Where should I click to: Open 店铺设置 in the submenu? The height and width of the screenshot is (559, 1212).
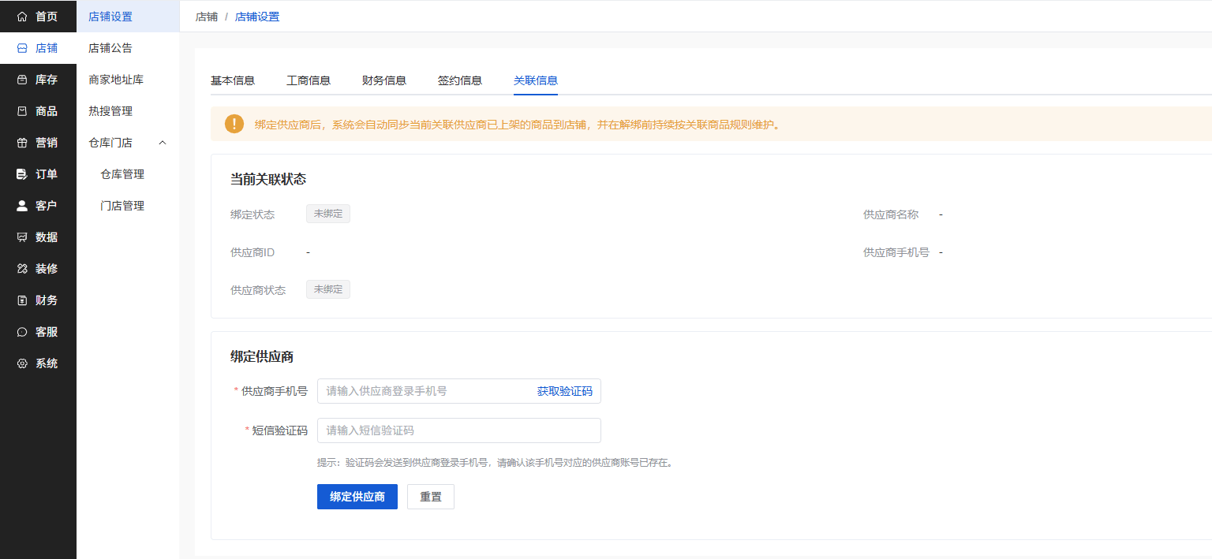[128, 17]
